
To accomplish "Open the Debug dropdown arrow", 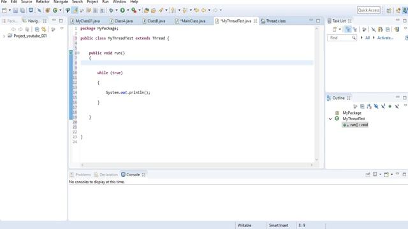I will pyautogui.click(x=116, y=10).
